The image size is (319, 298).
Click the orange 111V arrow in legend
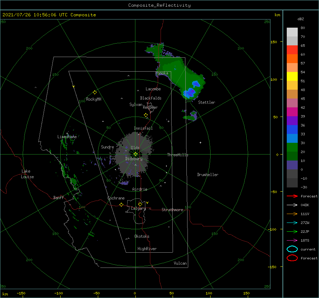click(x=292, y=214)
